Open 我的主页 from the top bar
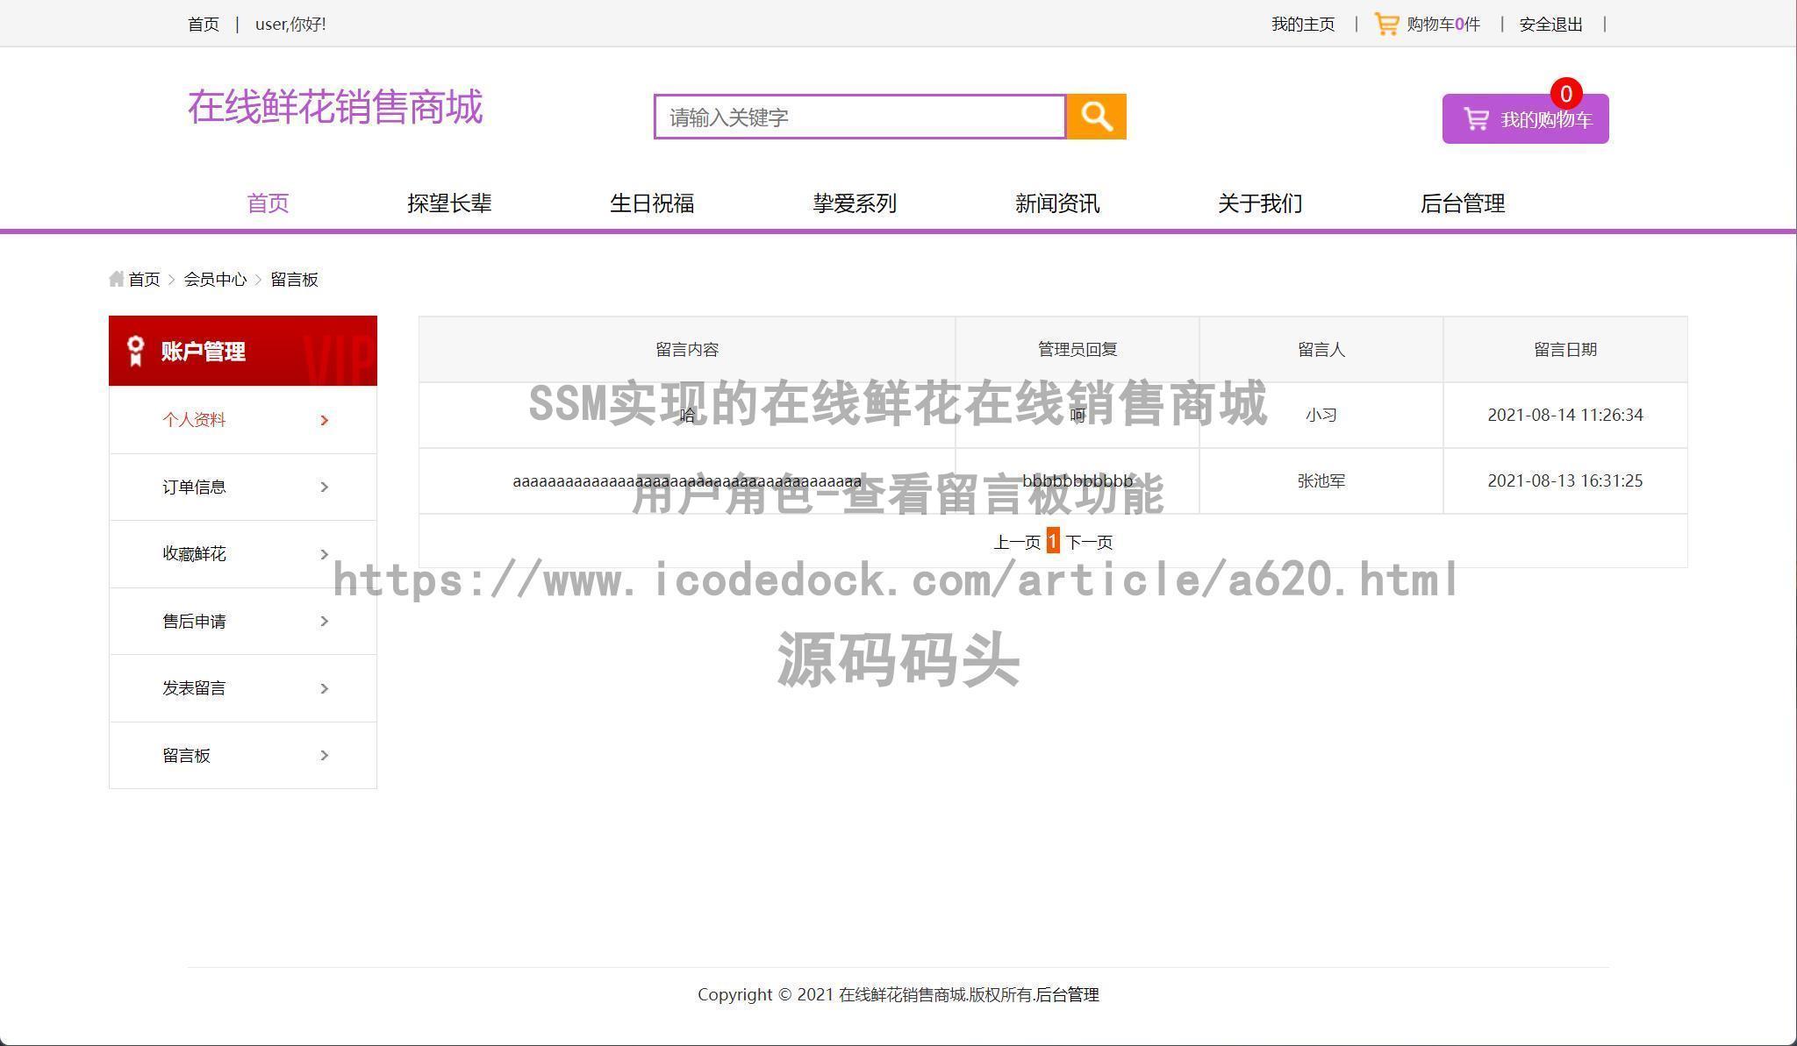 [1302, 24]
